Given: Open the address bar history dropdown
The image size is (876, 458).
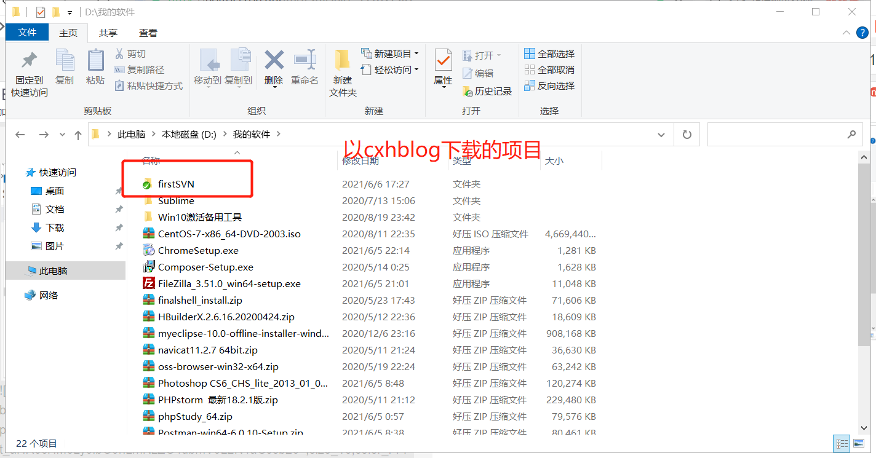Looking at the screenshot, I should click(661, 134).
